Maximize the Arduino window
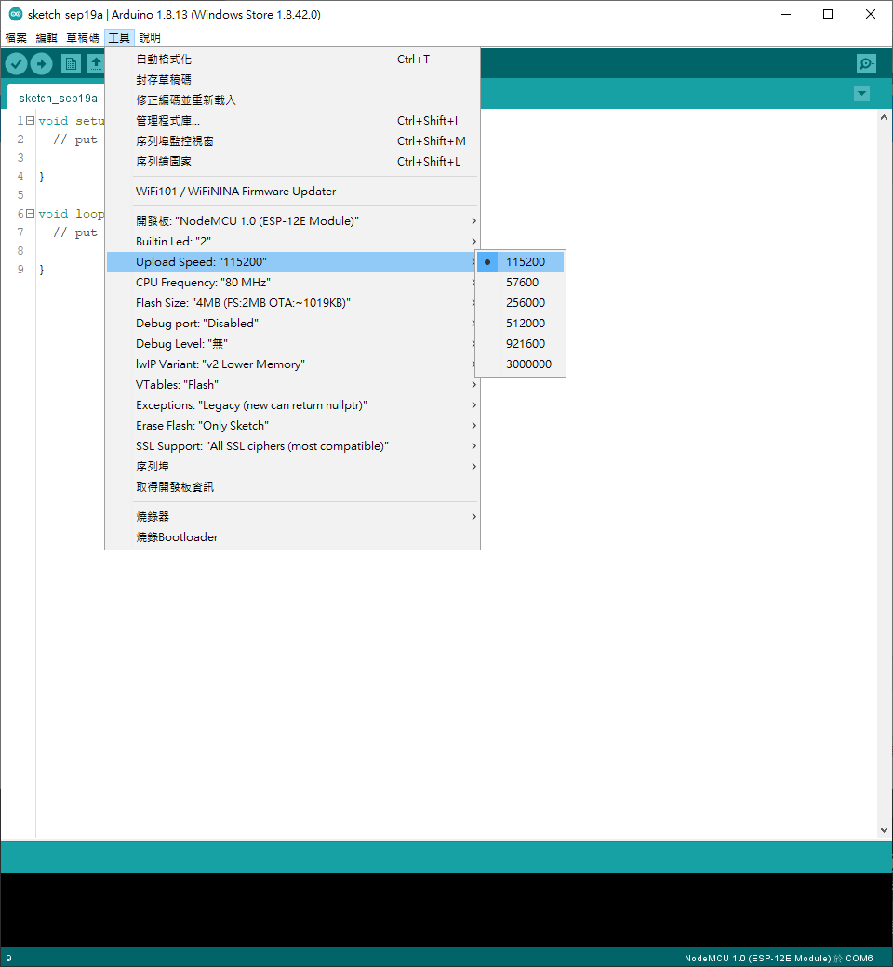 click(x=828, y=14)
